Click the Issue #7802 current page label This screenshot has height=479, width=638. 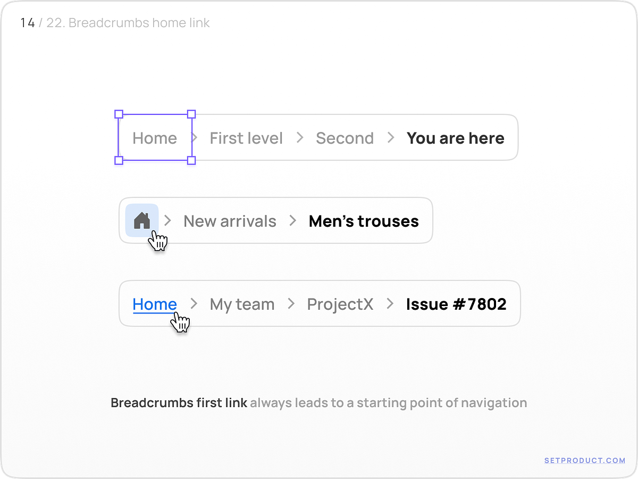(x=456, y=303)
